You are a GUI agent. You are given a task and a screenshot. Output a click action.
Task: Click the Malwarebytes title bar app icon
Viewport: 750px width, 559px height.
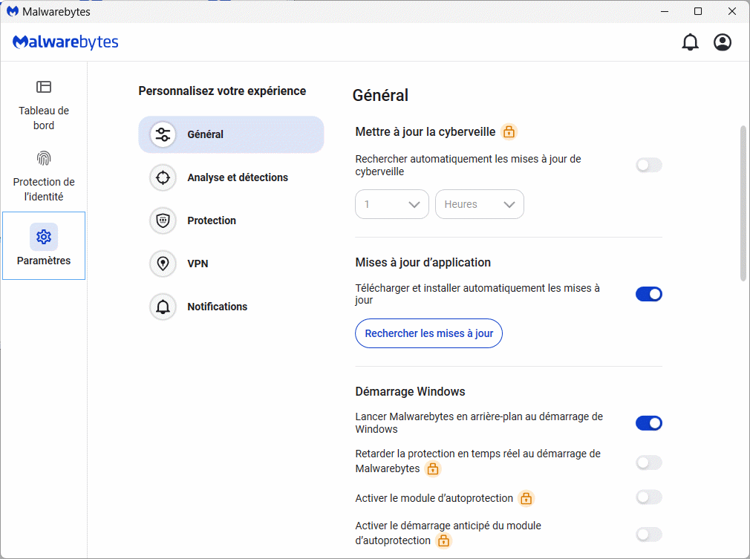pos(13,11)
